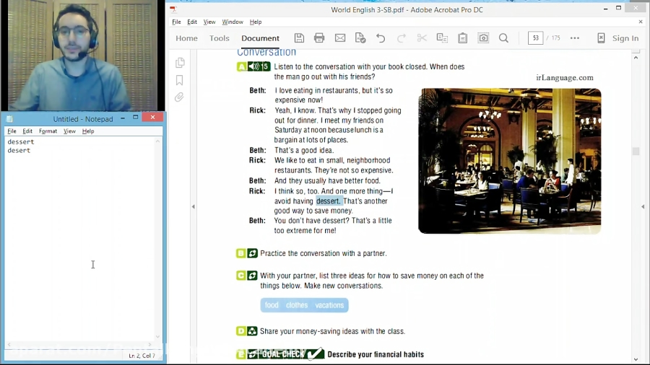The image size is (650, 365).
Task: Open the Window menu in Acrobat
Action: pos(233,22)
